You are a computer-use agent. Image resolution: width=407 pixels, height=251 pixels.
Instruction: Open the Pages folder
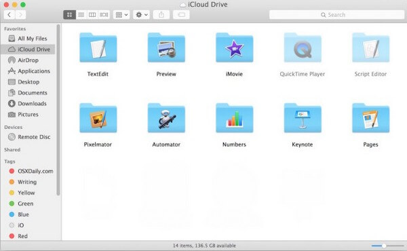click(370, 118)
